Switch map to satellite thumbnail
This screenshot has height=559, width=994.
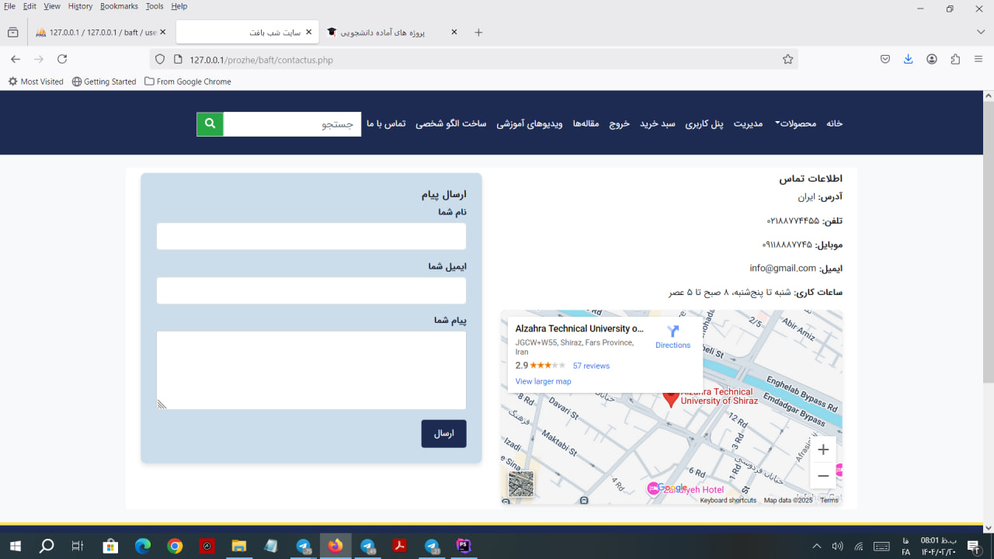(521, 484)
